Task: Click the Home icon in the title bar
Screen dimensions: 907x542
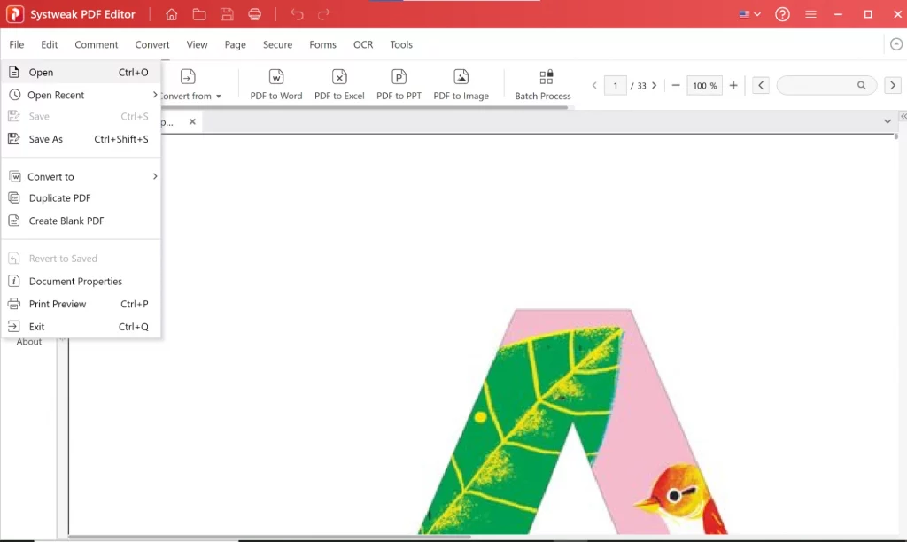Action: tap(171, 13)
